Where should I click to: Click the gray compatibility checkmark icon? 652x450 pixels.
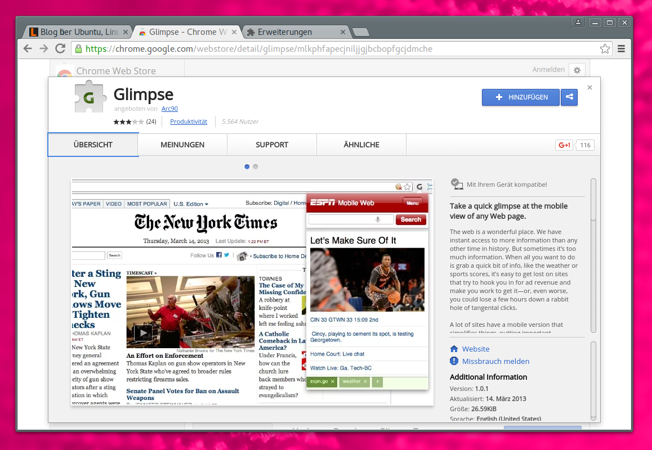point(456,183)
